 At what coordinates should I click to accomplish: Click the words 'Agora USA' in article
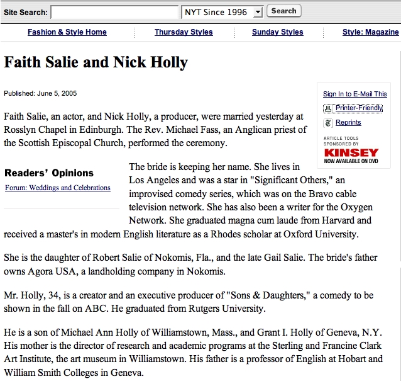(52, 271)
